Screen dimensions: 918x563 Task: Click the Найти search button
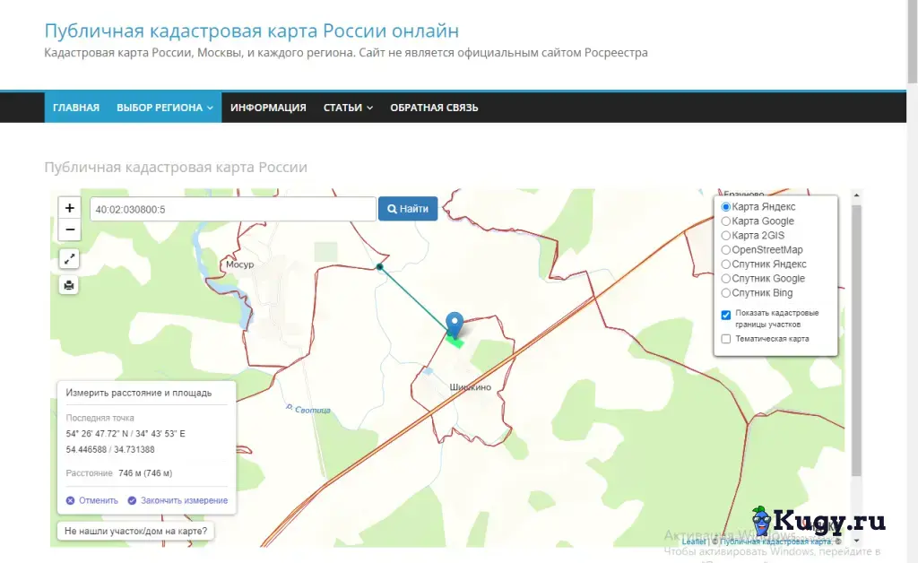point(408,209)
